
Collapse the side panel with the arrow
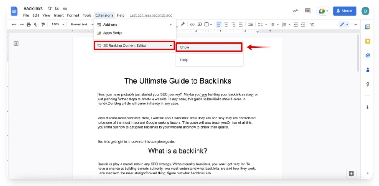[367, 173]
